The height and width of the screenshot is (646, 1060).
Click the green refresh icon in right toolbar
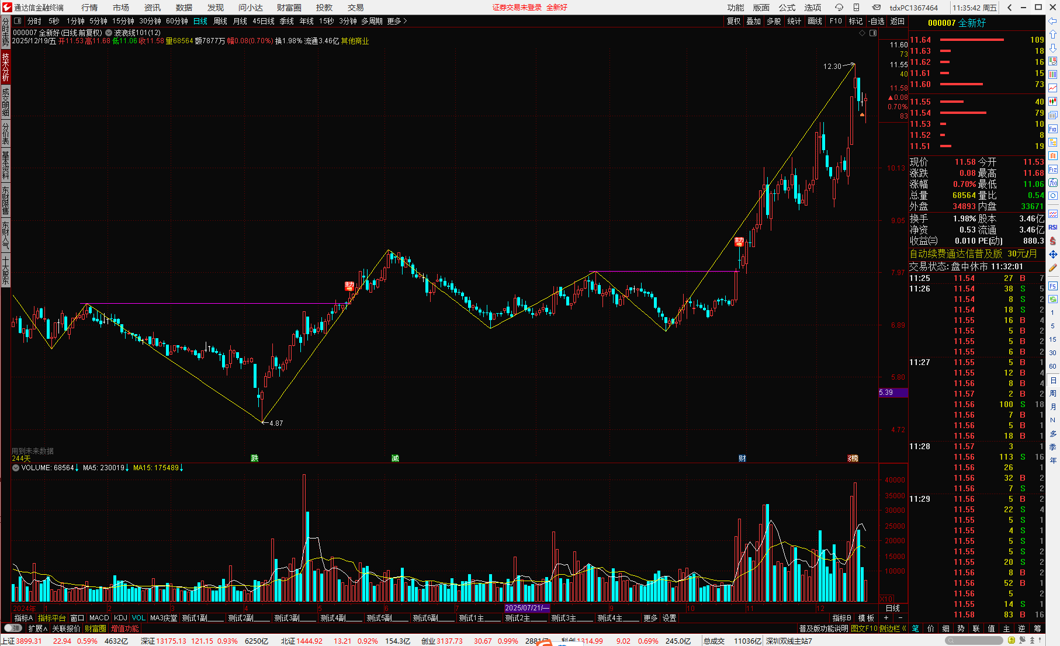[1053, 299]
